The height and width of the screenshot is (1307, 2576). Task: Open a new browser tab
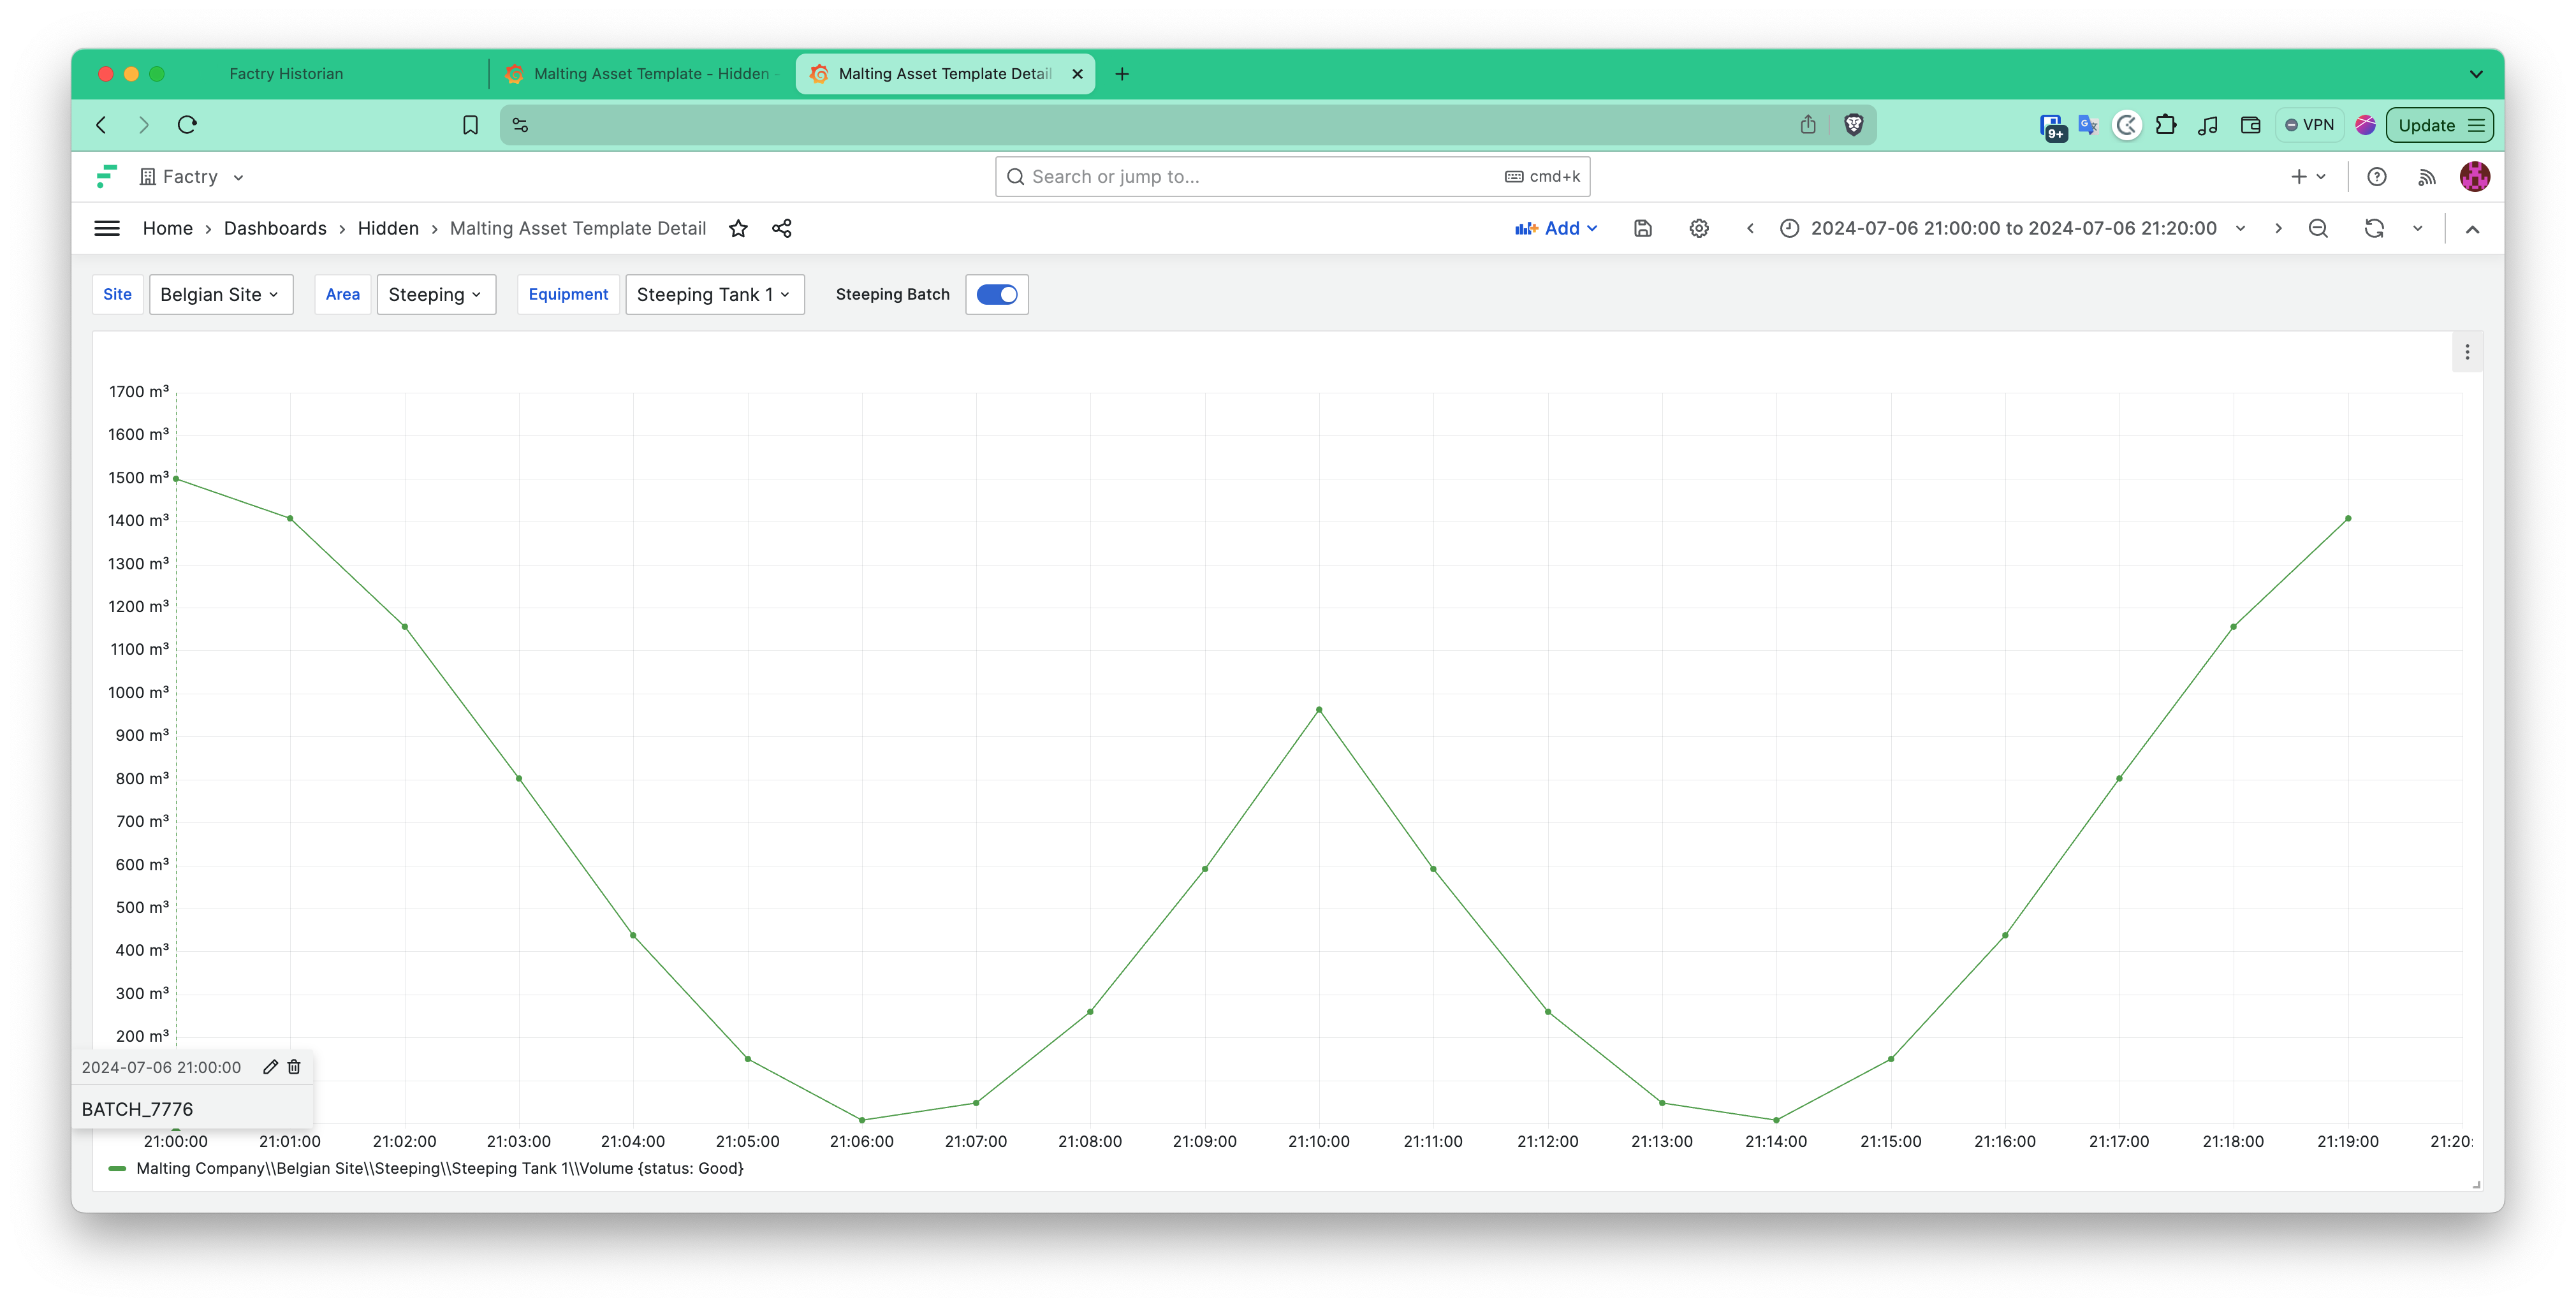(1122, 74)
